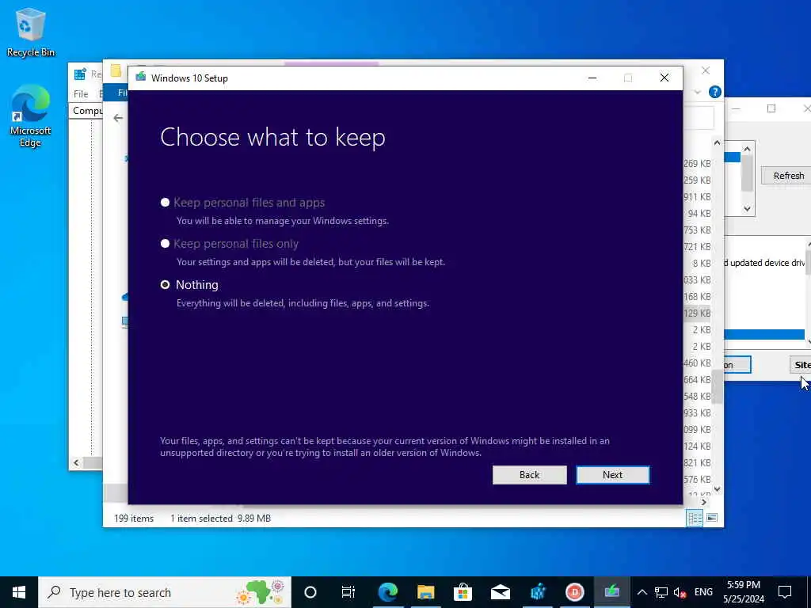This screenshot has width=811, height=608.
Task: Click the 'Site' button in right window
Action: tap(801, 365)
